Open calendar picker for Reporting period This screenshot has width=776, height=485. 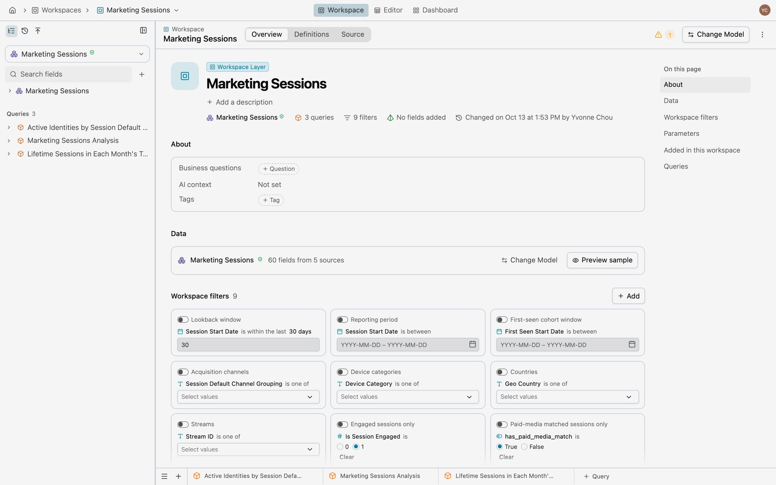[x=472, y=344]
